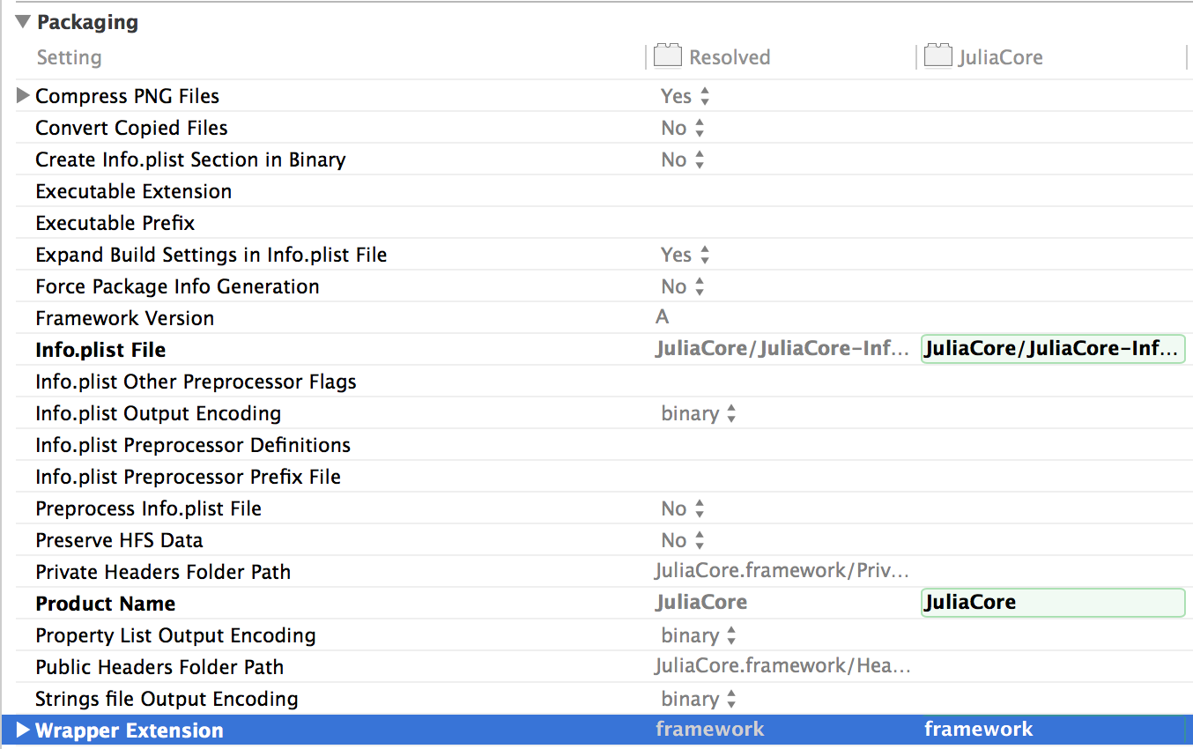Screen dimensions: 1193x749
Task: Open Property List Output Encoding popup
Action: pyautogui.click(x=699, y=635)
